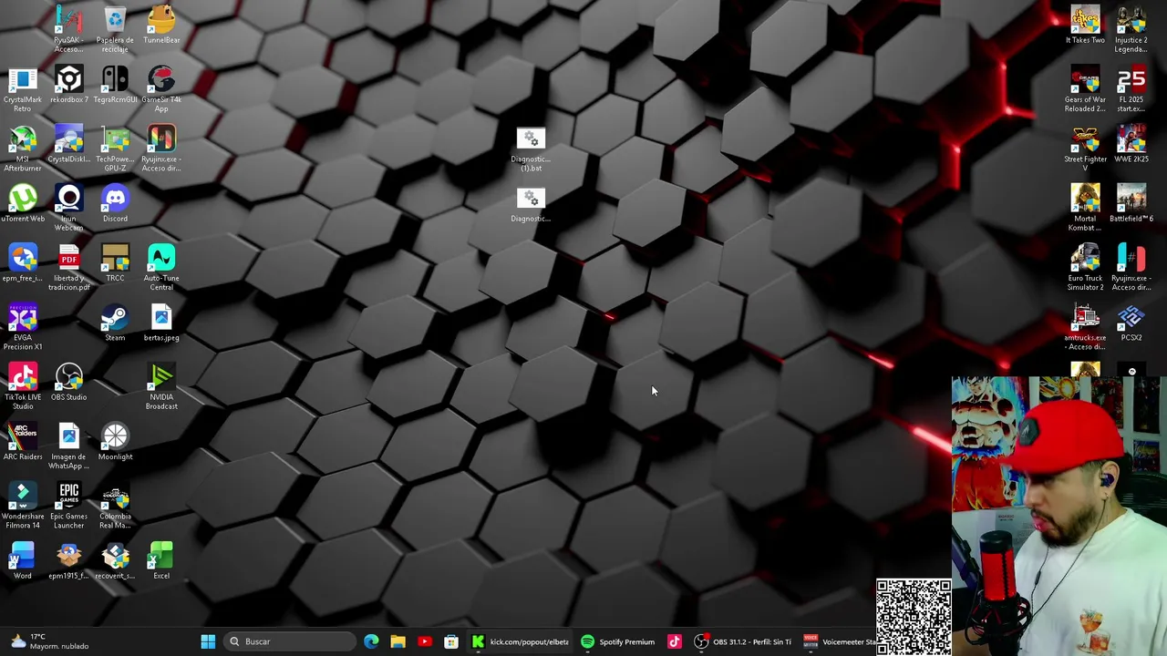Select Colombia Real Ma... desktop icon
1167x656 pixels.
point(115,505)
